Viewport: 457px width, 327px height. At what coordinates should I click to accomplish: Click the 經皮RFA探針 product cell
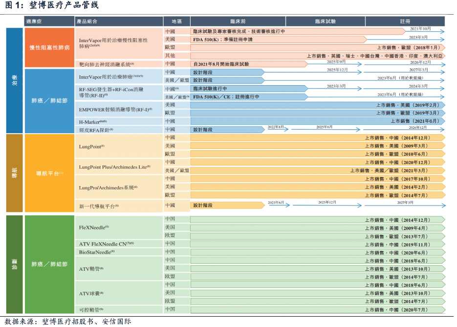pyautogui.click(x=119, y=130)
